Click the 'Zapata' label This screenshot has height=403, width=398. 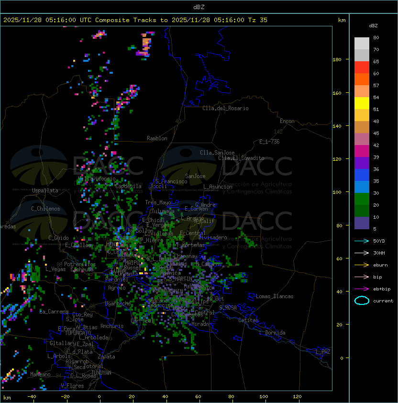point(106,357)
